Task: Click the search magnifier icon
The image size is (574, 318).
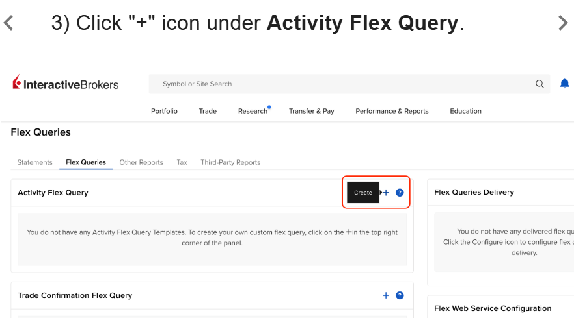Action: 540,84
